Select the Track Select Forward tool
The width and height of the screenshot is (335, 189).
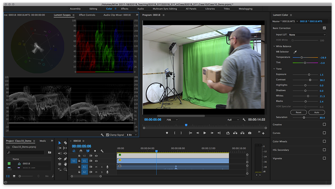coord(60,148)
